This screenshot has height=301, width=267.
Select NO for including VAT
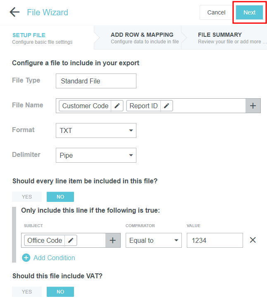[60, 292]
